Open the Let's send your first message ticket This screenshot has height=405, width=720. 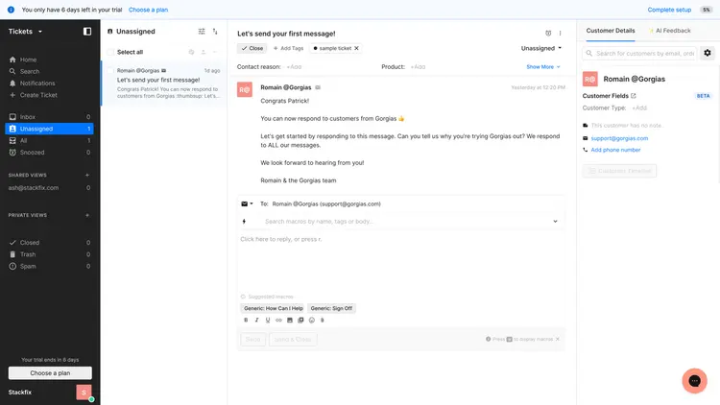coord(164,83)
